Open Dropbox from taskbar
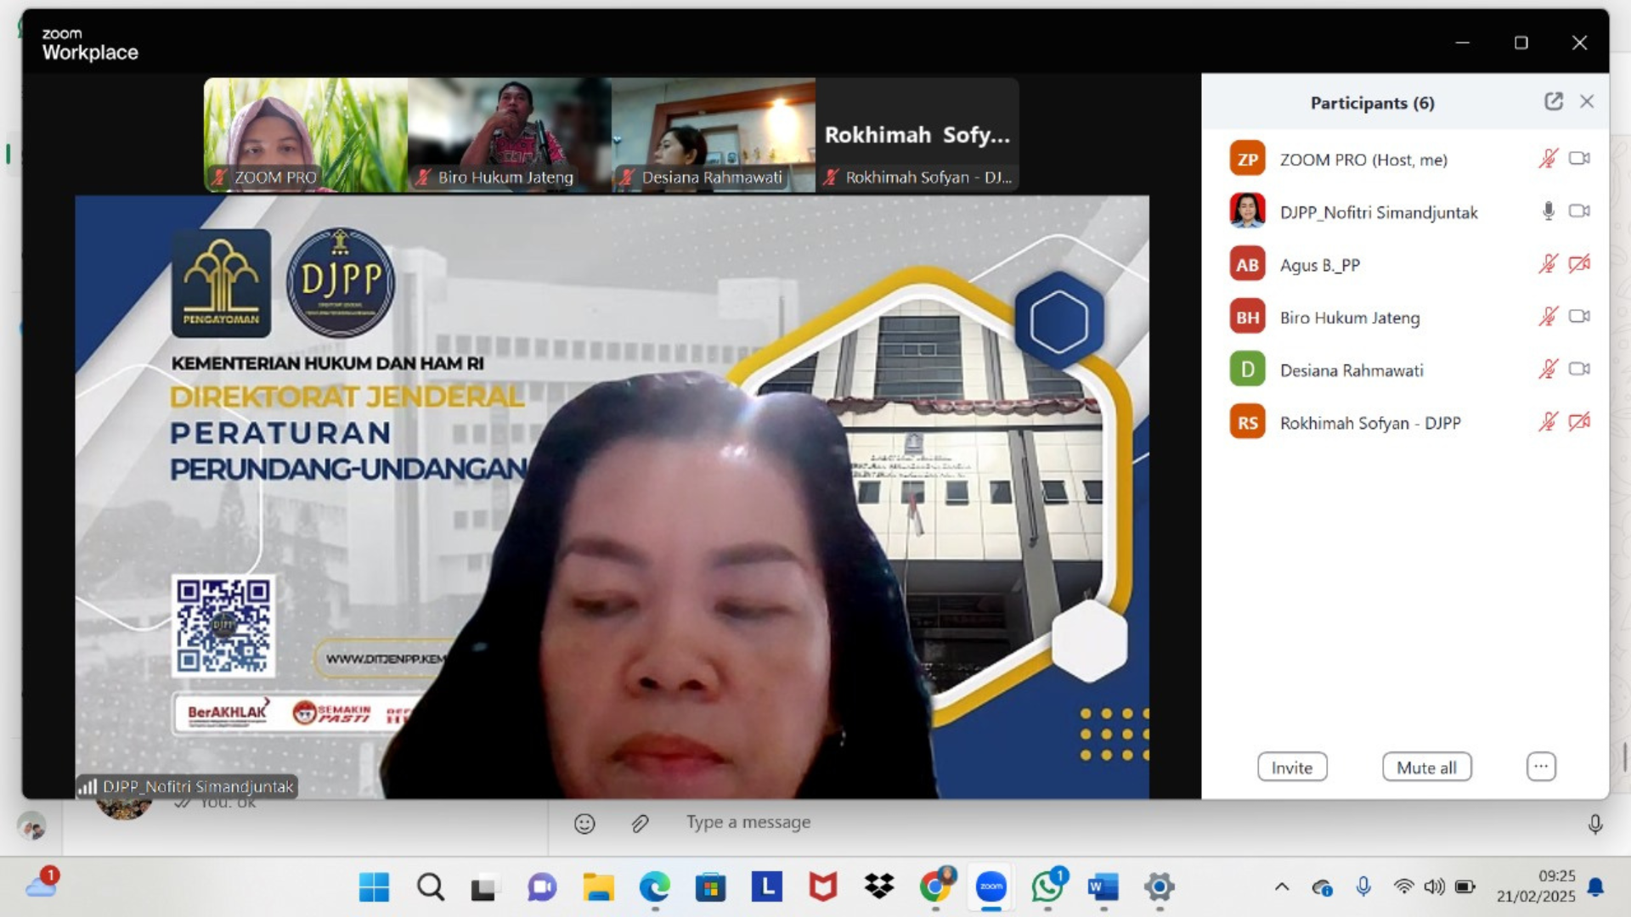The width and height of the screenshot is (1631, 917). point(879,887)
